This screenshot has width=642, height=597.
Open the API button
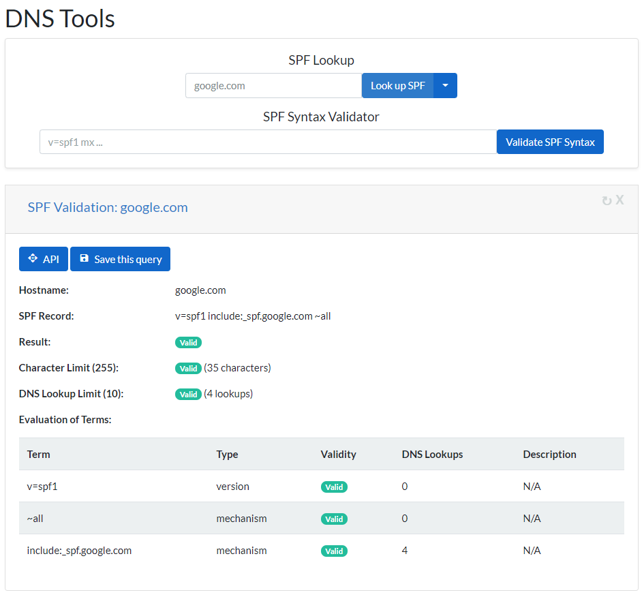(44, 259)
